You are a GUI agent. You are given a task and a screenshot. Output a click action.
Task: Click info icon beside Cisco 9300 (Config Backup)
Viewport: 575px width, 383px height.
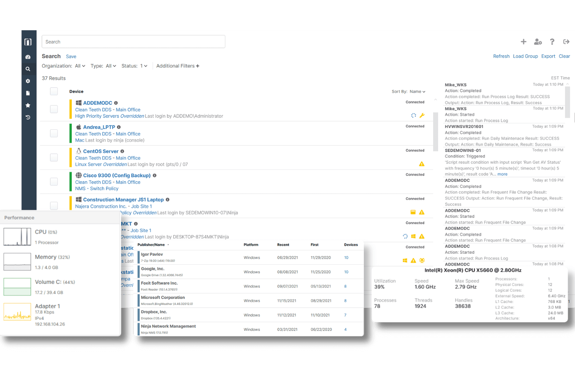(x=155, y=175)
